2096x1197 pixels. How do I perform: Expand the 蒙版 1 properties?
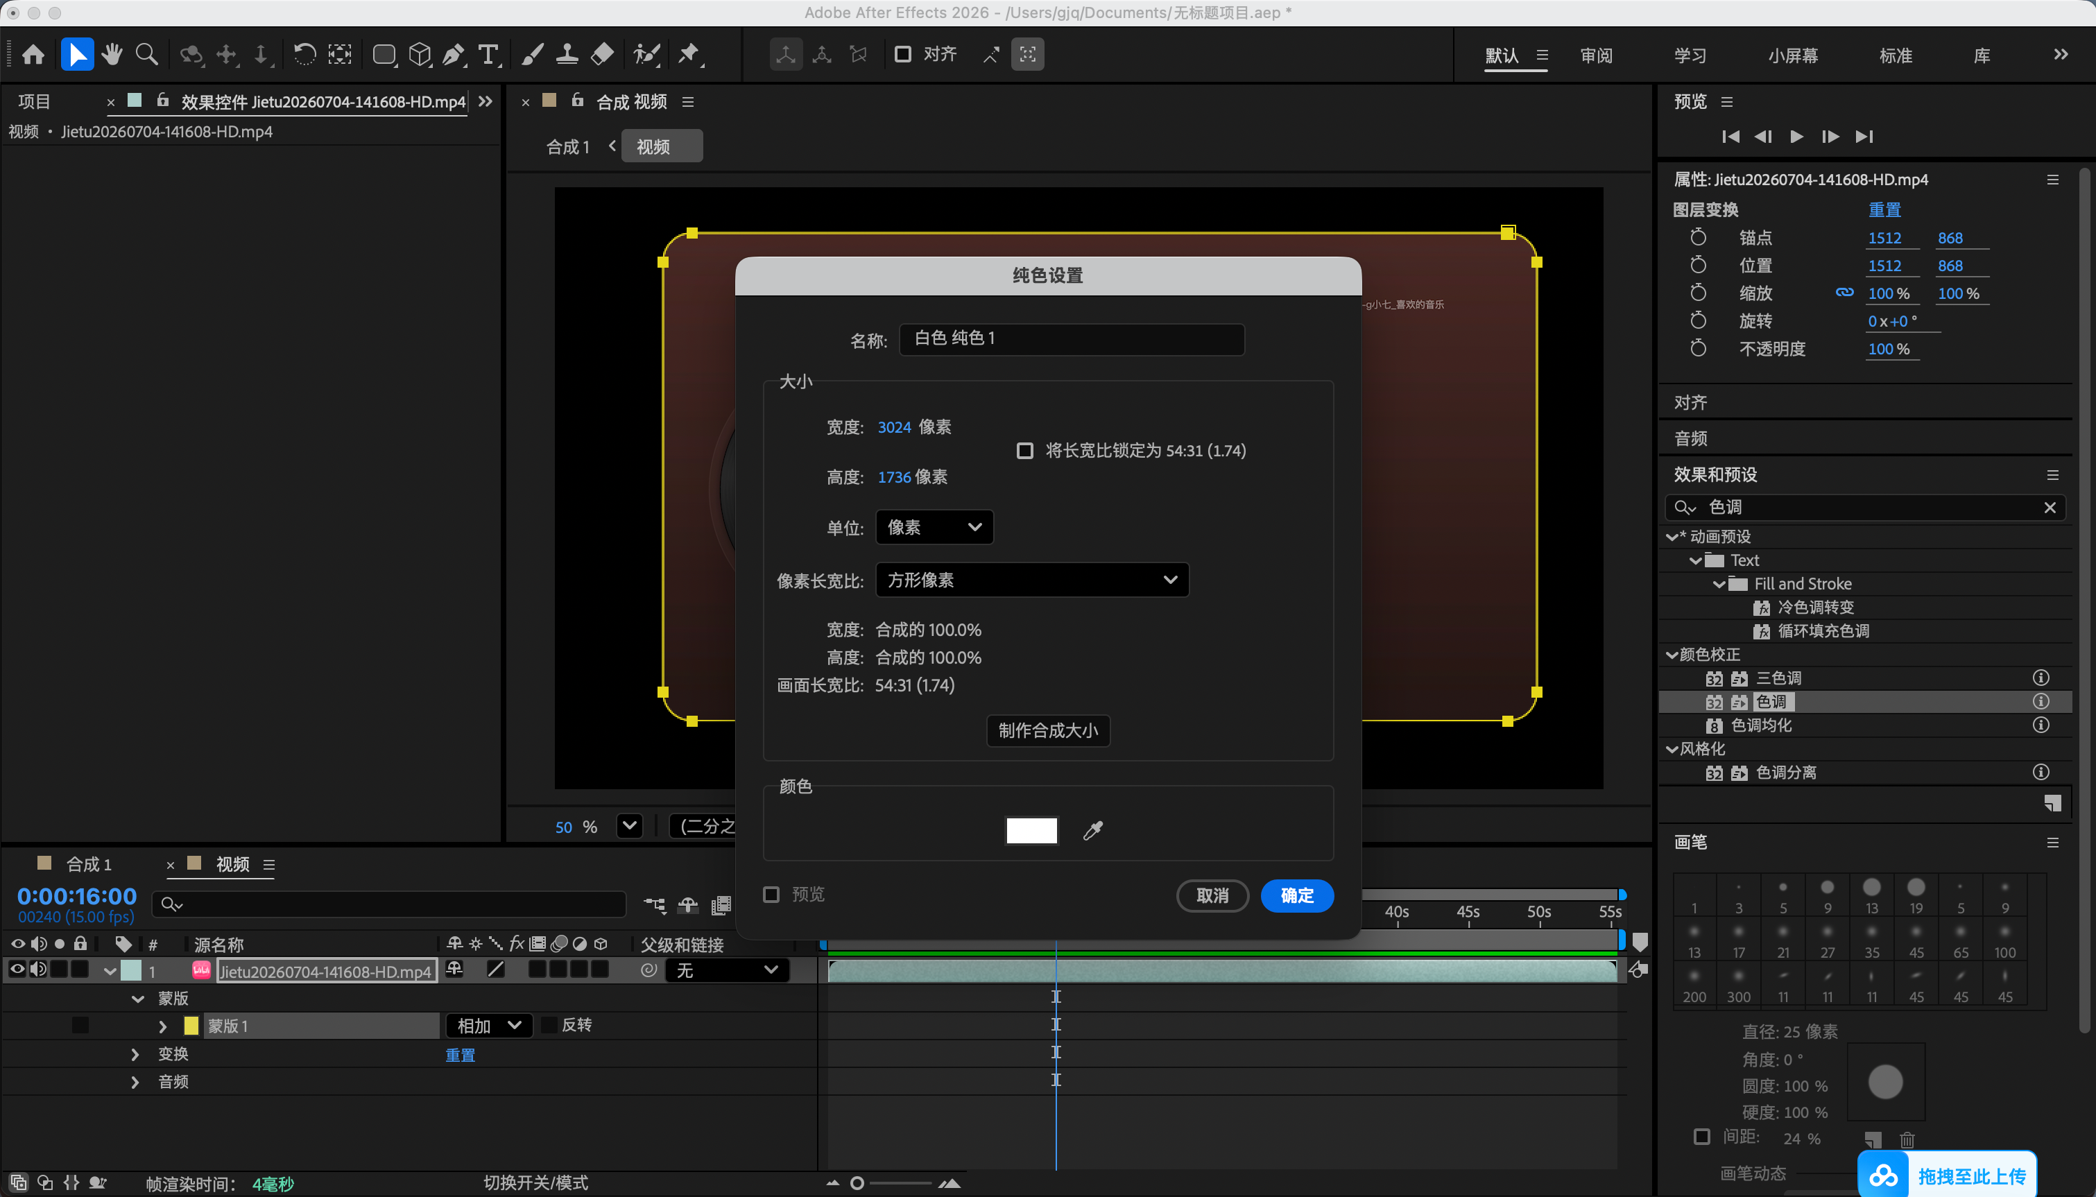click(x=163, y=1026)
